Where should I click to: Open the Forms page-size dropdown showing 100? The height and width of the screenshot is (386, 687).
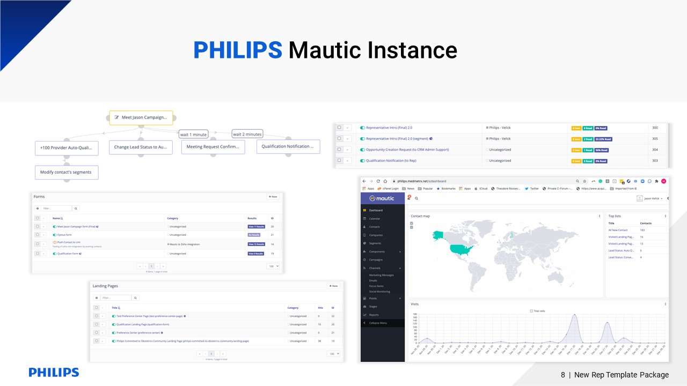(x=273, y=266)
